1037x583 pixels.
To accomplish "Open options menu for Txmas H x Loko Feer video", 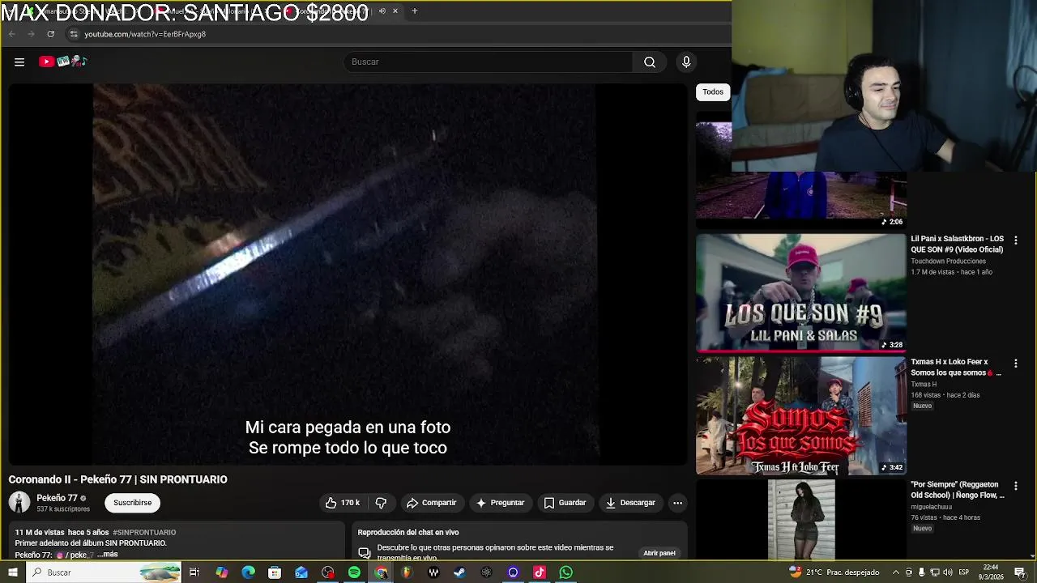I will pyautogui.click(x=1016, y=364).
